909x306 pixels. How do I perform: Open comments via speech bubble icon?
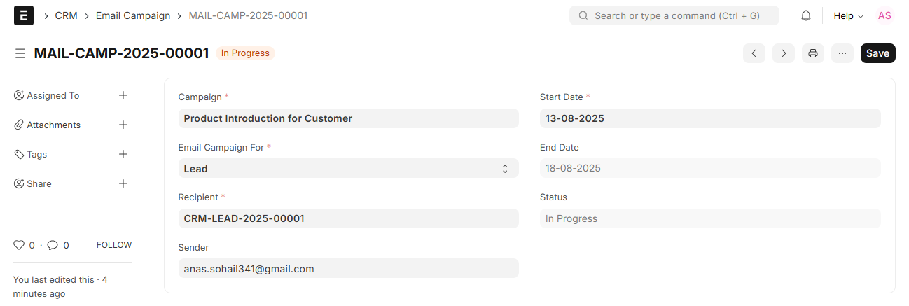coord(53,245)
